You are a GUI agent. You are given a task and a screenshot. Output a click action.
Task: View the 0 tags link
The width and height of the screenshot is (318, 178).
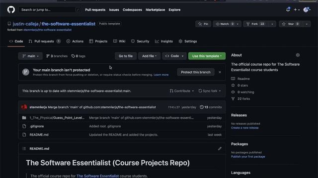pos(79,56)
